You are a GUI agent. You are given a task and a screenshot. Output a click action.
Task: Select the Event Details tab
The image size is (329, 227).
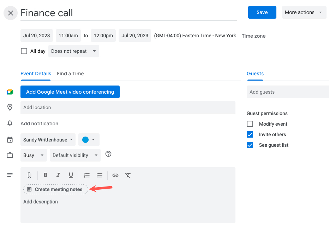[x=36, y=74]
